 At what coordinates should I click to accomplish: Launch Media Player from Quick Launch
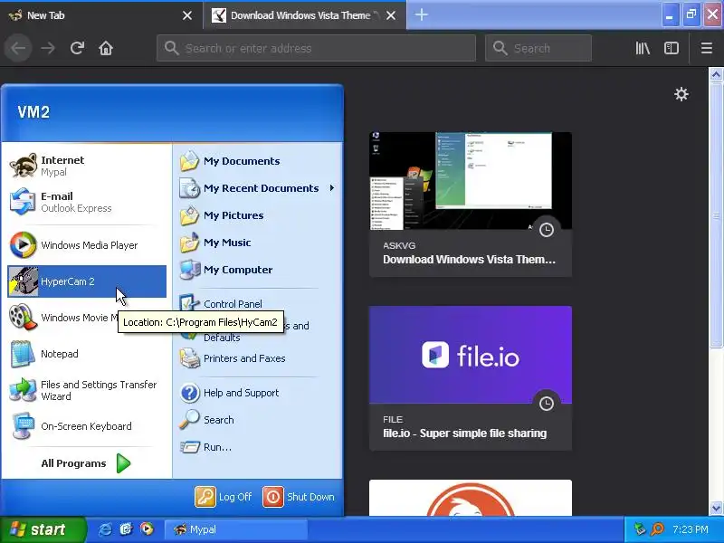[x=147, y=529]
